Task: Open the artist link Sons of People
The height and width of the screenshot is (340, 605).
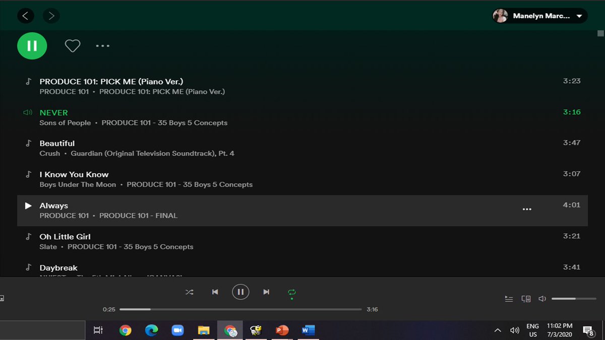Action: 66,123
